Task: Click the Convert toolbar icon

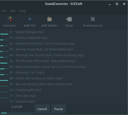Action: coord(10,19)
